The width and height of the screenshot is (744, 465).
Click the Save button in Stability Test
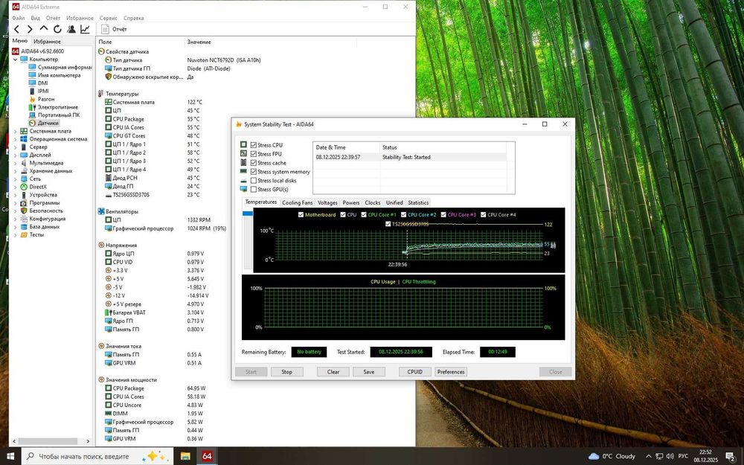[x=369, y=372]
